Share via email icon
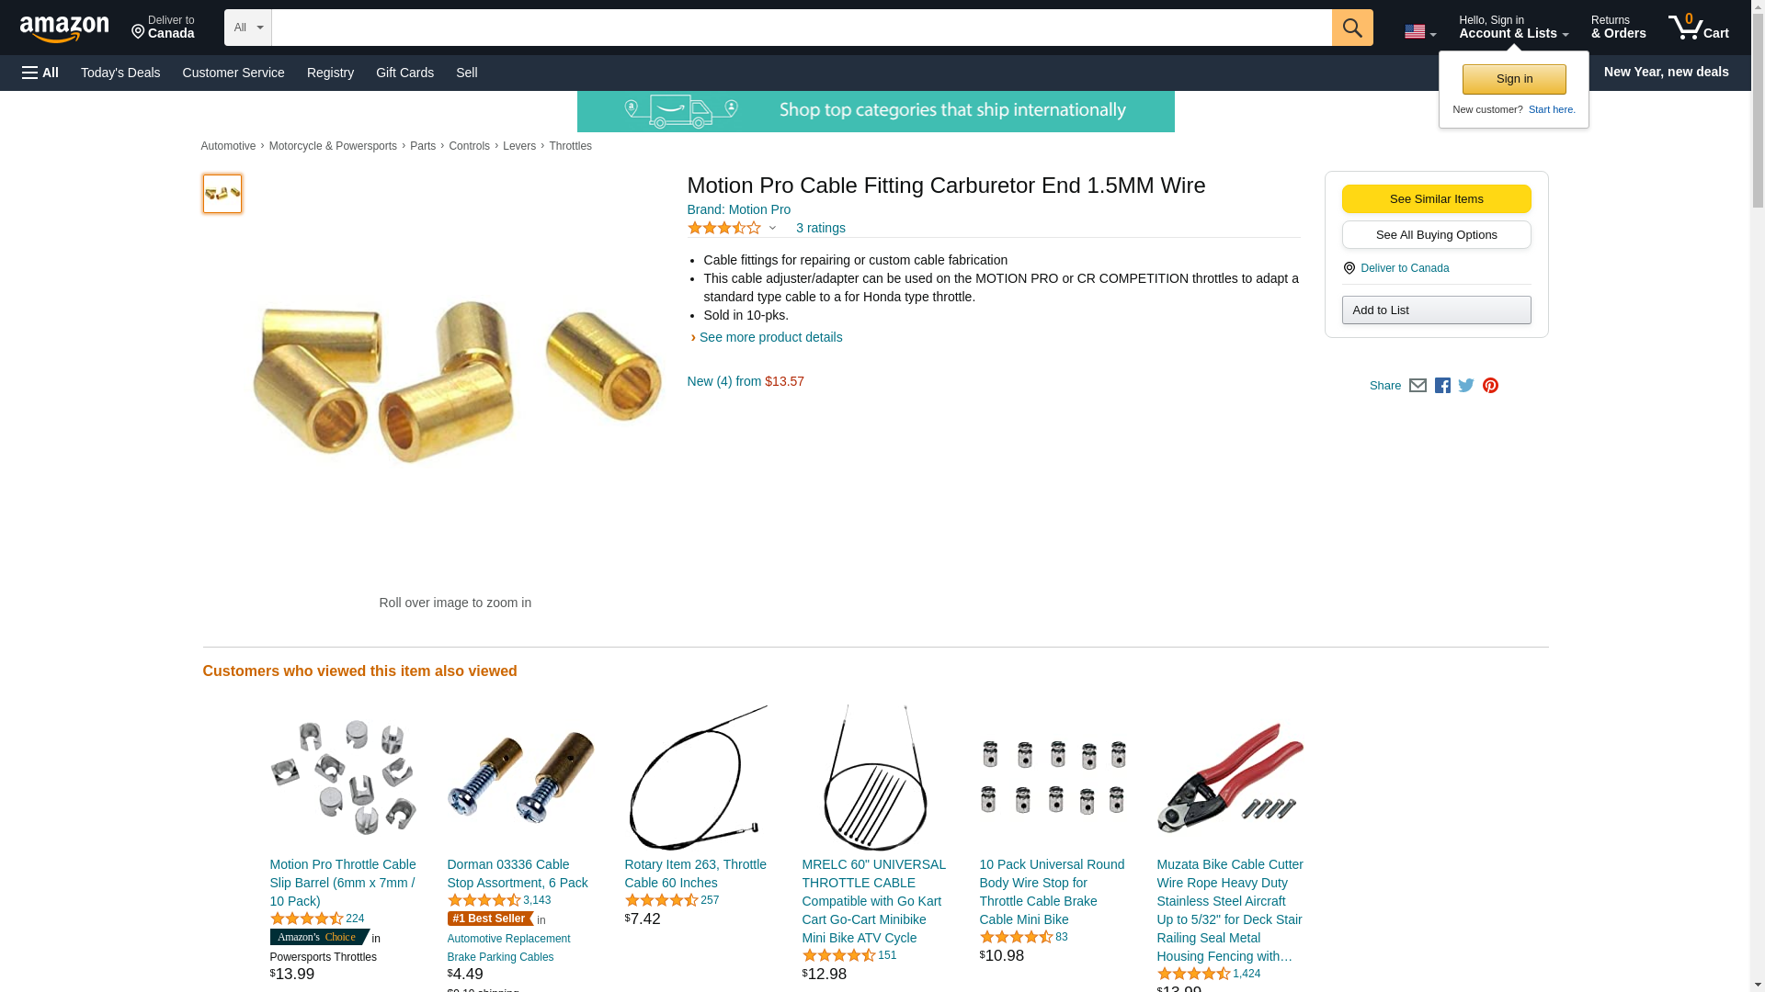Image resolution: width=1765 pixels, height=992 pixels. click(x=1418, y=386)
